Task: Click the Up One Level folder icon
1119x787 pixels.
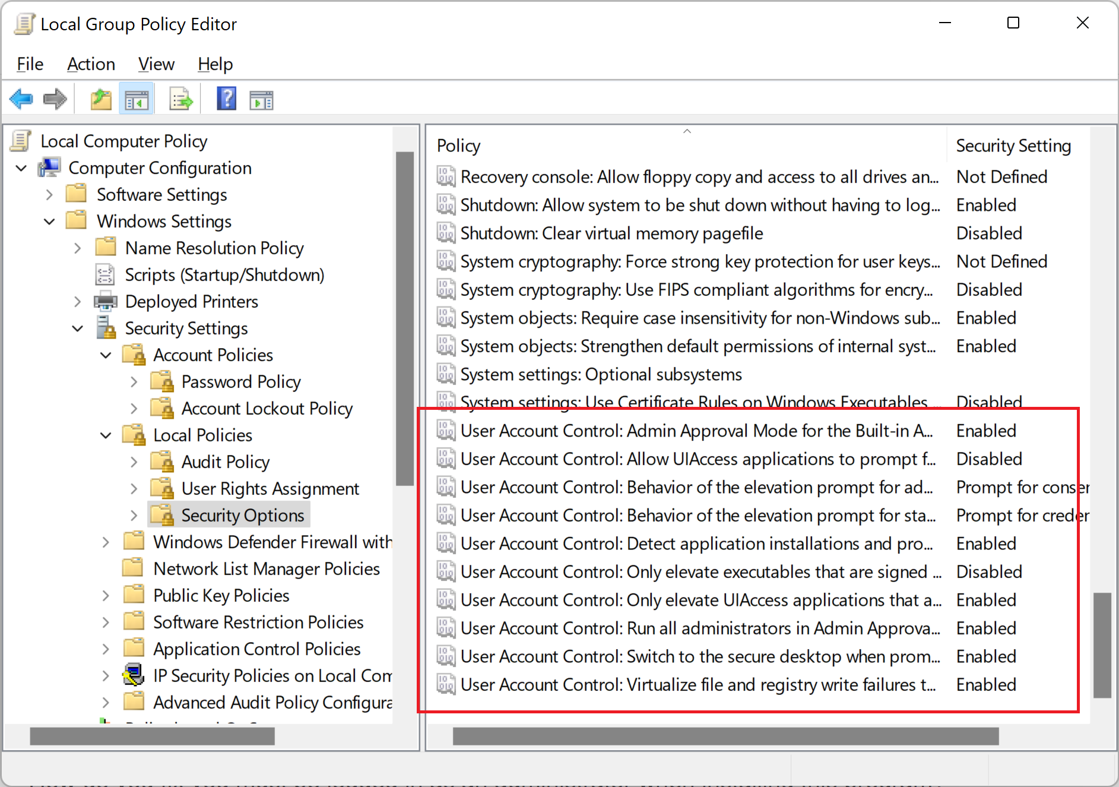Action: [x=100, y=99]
